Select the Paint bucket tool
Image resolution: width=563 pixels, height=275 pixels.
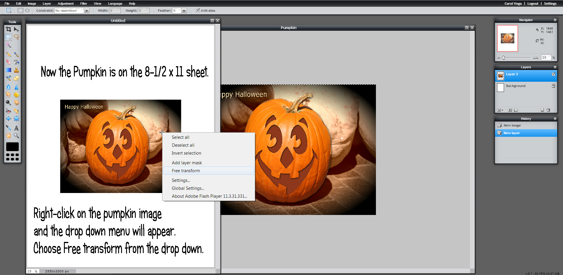[x=16, y=62]
